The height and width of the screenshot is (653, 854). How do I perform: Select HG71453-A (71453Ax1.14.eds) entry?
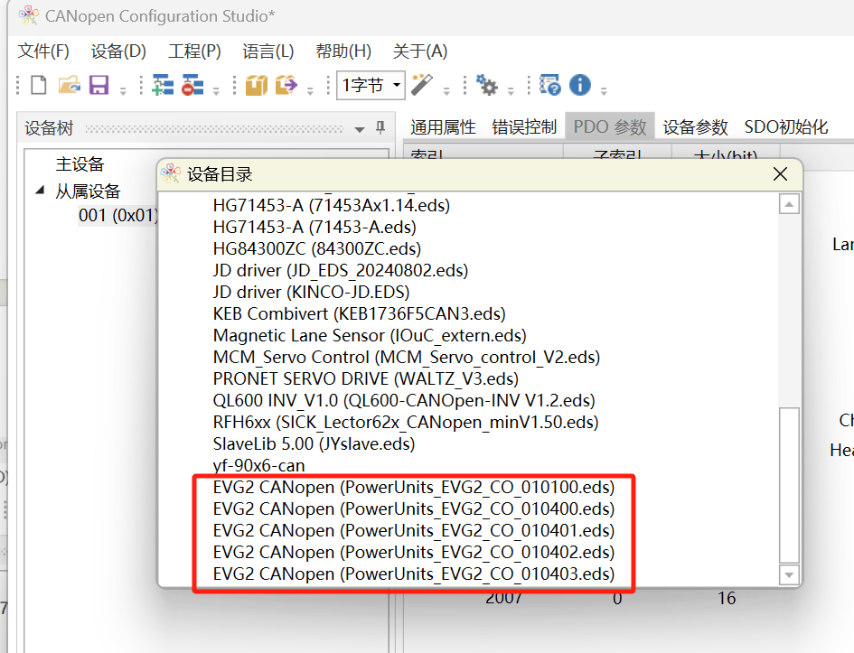pyautogui.click(x=332, y=205)
